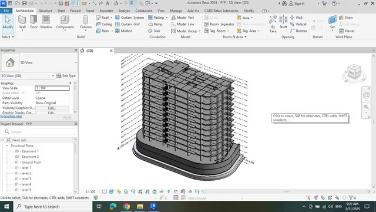376x212 pixels.
Task: Click the Project Browser search field
Action: (x=39, y=132)
